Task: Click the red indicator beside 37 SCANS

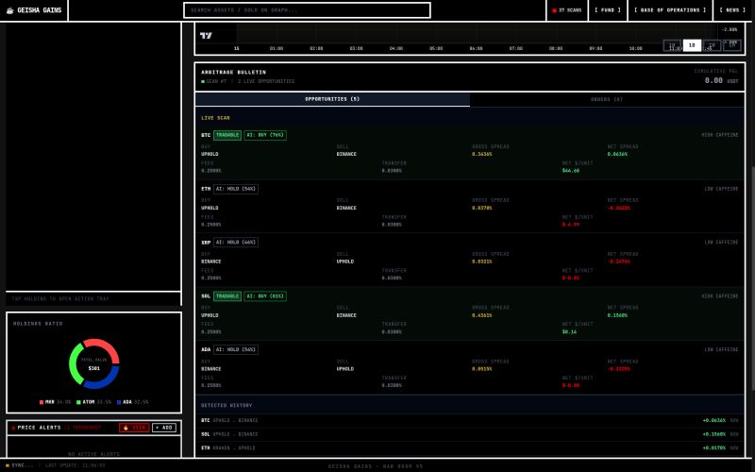Action: point(554,10)
